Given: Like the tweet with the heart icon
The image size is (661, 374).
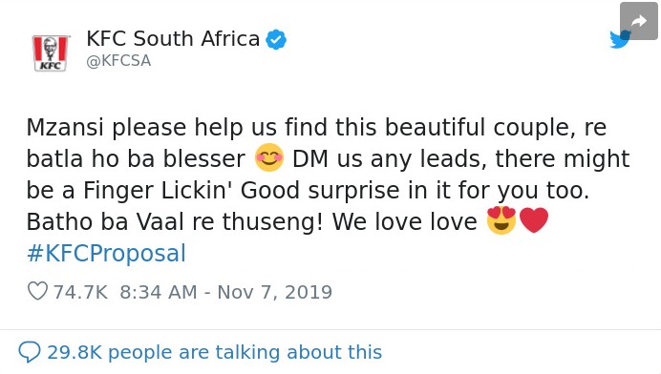Looking at the screenshot, I should [37, 291].
